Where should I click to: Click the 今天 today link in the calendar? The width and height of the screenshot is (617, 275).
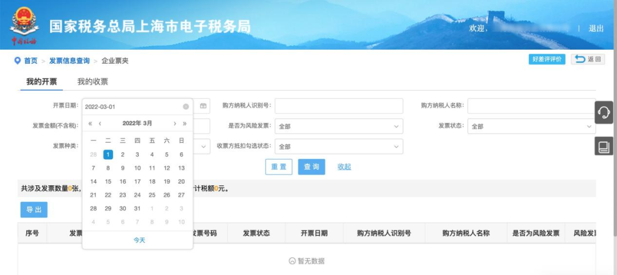pos(139,240)
